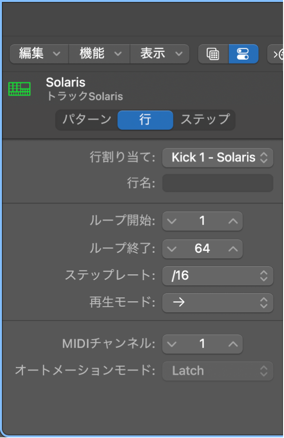Open the Pattern Browser grid icon
Viewport: 284px width, 438px height.
pos(213,54)
